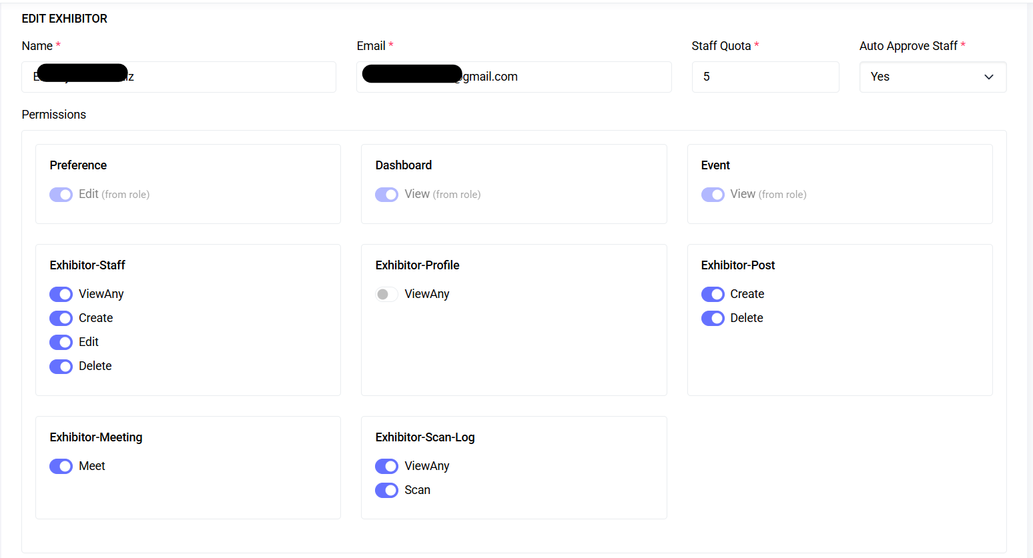Screen dimensions: 1033x558
Task: Select the Email input field
Action: tap(514, 77)
